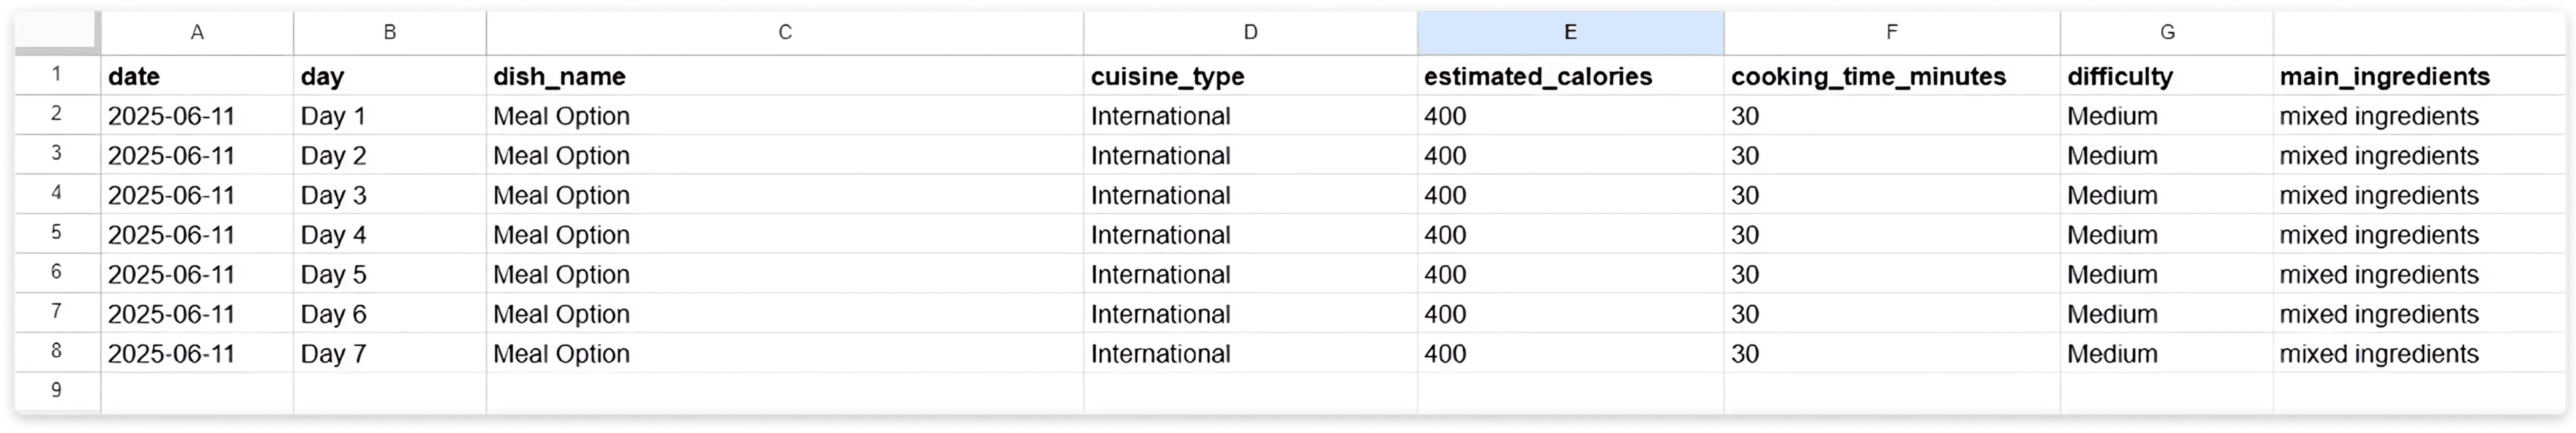
Task: Select the date cell in row 2
Action: click(197, 115)
